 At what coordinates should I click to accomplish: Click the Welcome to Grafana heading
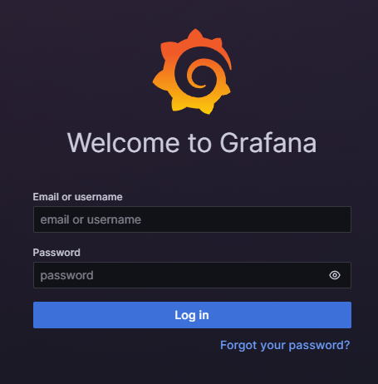(x=192, y=143)
